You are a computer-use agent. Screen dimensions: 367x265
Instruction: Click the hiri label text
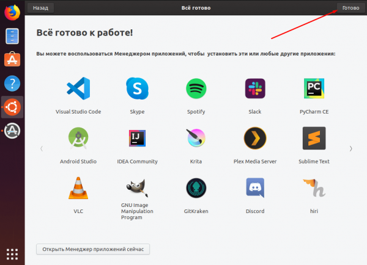[x=314, y=211]
